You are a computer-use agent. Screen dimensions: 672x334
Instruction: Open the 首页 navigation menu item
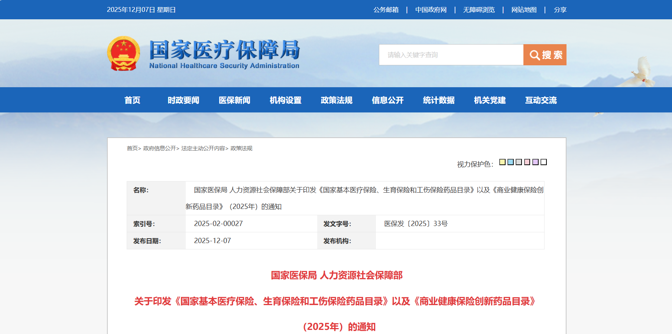tap(132, 100)
